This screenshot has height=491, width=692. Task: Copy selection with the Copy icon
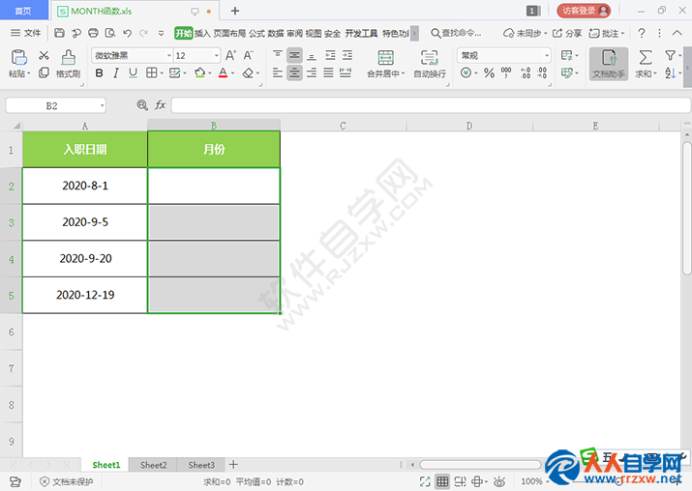click(44, 72)
